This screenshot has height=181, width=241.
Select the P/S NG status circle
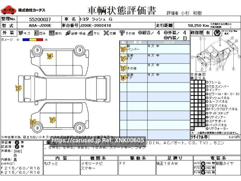pyautogui.click(x=203, y=168)
